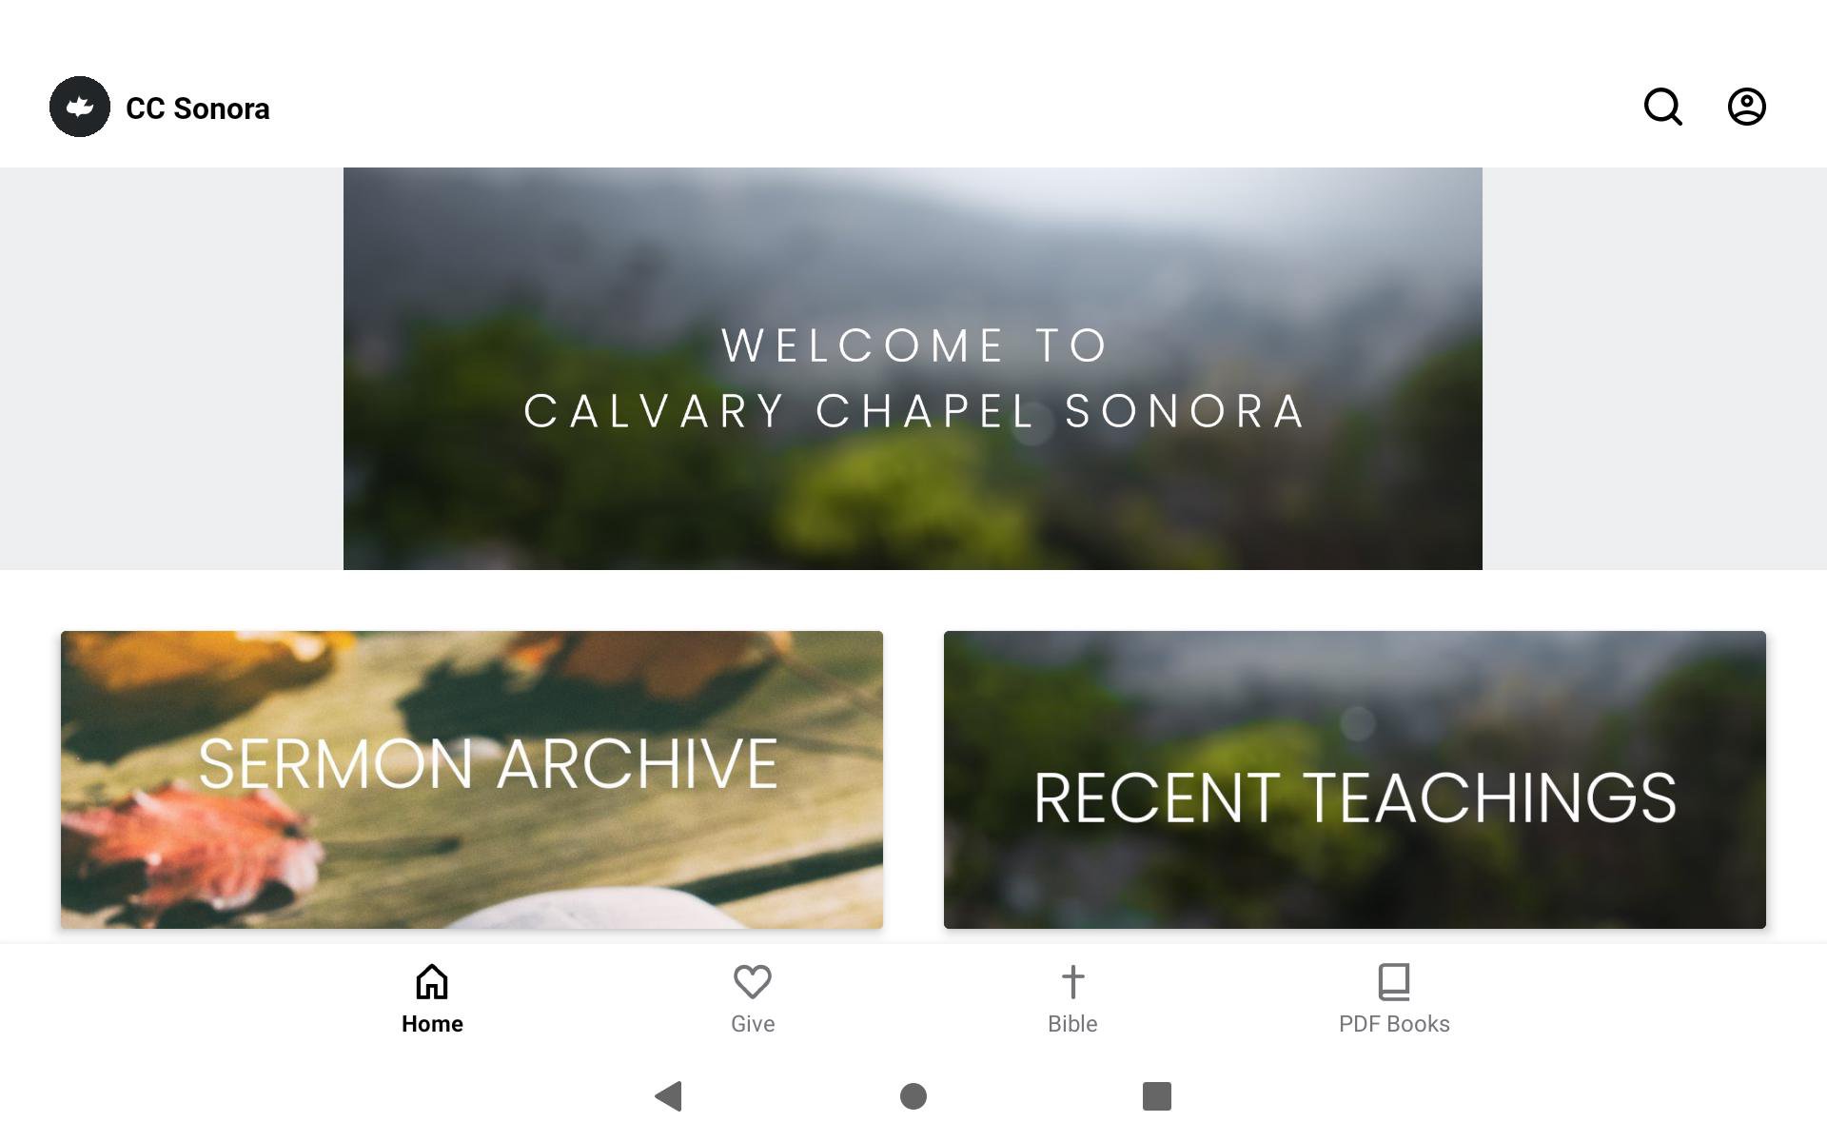Go back using Android back triangle

669,1096
